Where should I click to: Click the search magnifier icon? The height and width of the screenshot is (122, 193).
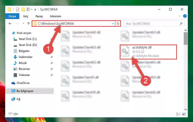tap(181, 23)
